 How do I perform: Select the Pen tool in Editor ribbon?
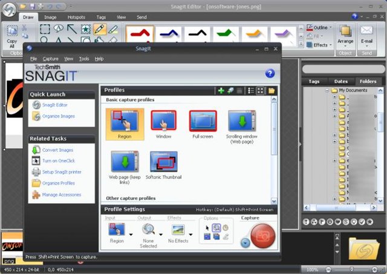(100, 29)
